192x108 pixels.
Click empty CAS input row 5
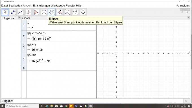point(61,68)
